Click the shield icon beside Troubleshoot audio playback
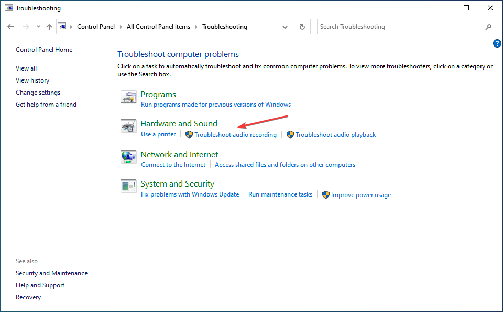503x312 pixels. tap(290, 135)
